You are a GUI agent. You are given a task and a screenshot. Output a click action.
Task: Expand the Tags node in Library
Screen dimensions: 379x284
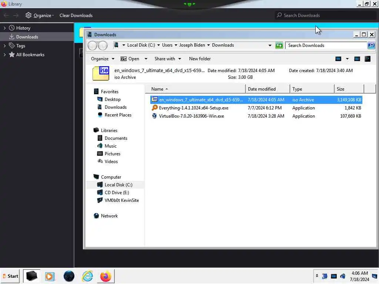(4, 45)
